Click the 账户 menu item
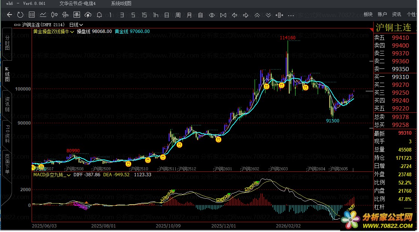 pyautogui.click(x=382, y=14)
